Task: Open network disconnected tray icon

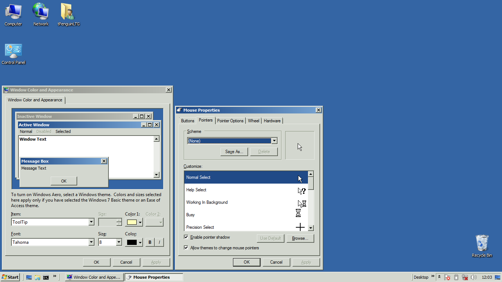Action: coord(465,277)
